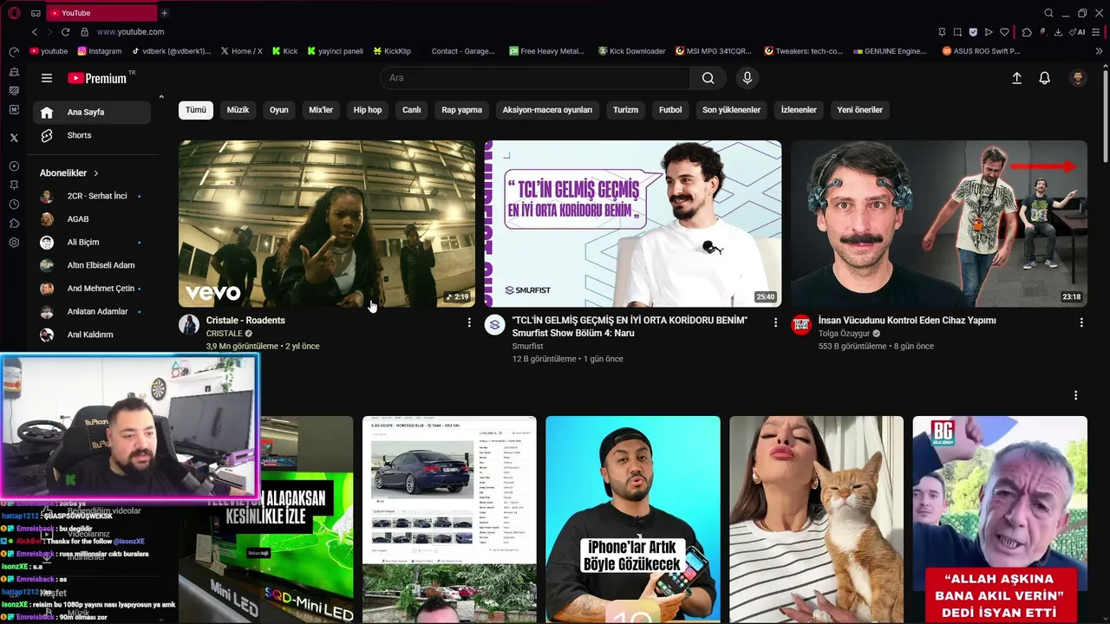
Task: Select the Hip hop filter chip
Action: (368, 110)
